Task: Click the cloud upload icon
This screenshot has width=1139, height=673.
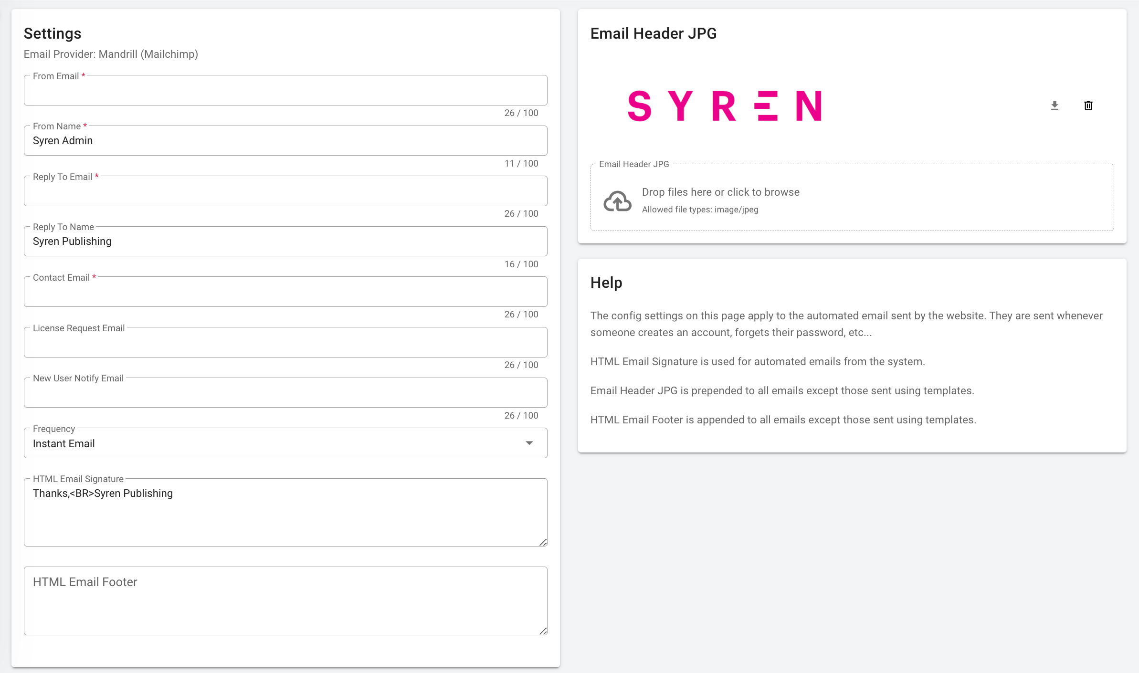Action: [x=617, y=201]
